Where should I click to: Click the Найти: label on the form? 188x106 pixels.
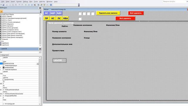click(x=65, y=26)
